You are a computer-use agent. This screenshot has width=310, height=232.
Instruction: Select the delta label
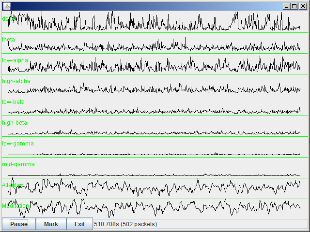tap(8, 18)
